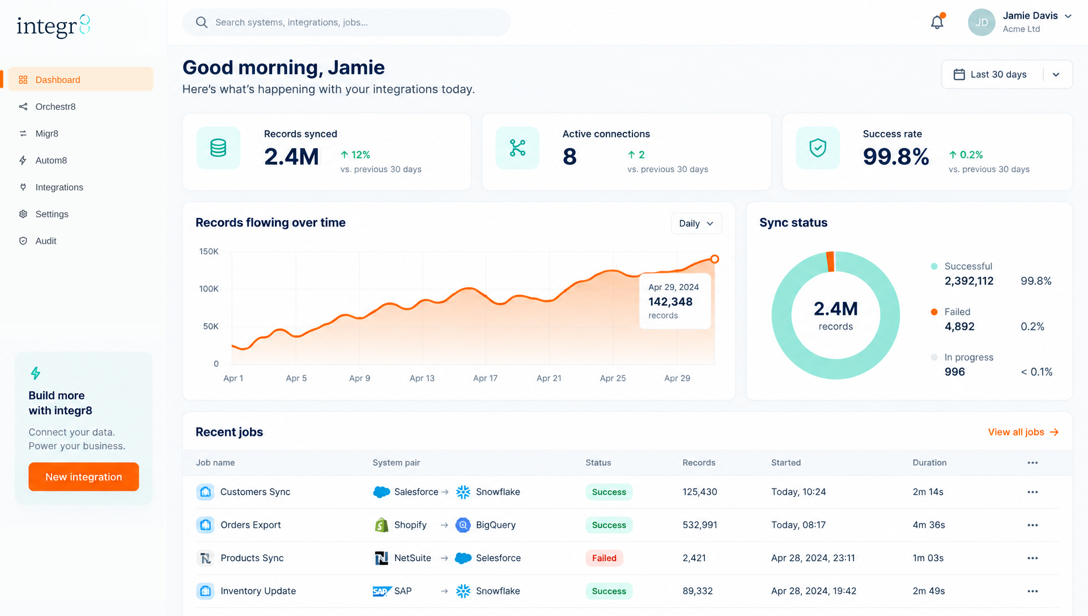Click the NetSuite logo icon

pyautogui.click(x=381, y=558)
